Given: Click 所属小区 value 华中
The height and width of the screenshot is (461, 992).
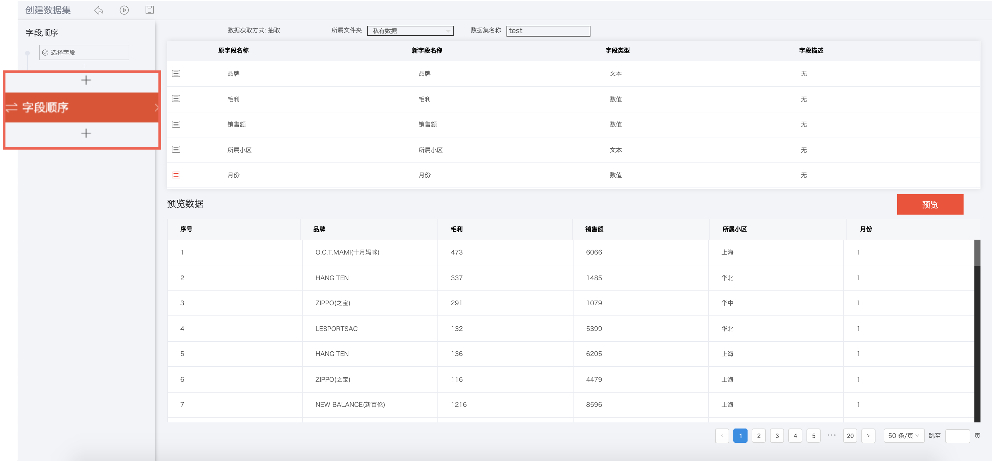Looking at the screenshot, I should point(727,303).
